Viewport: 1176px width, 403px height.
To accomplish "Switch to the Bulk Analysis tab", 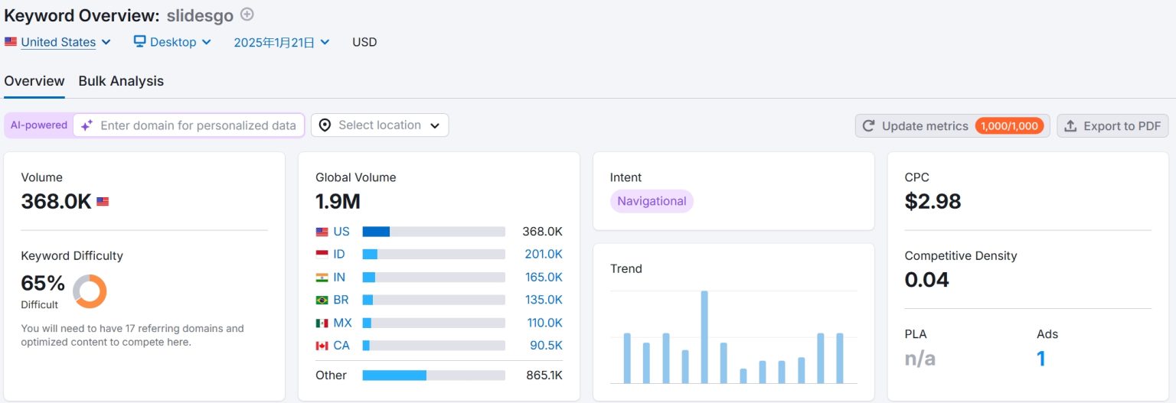I will click(121, 81).
